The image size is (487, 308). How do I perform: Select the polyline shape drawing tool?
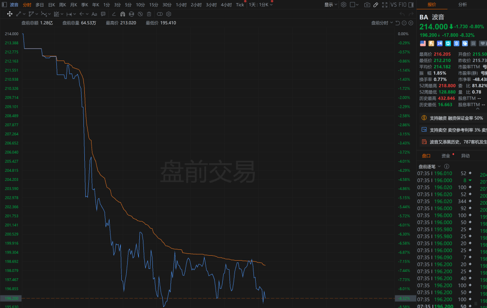click(31, 14)
